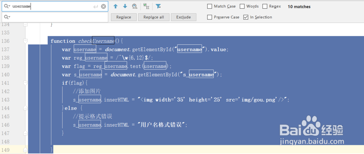This screenshot has height=154, width=364.
Task: Click "}else {" on line 144
Action: pos(72,108)
